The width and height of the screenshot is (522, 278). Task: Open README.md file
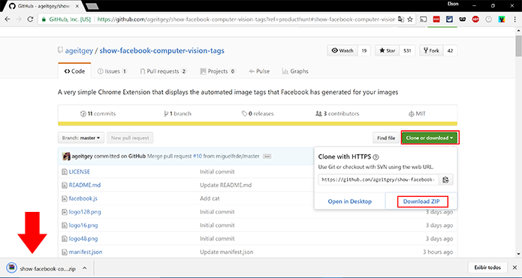click(x=85, y=185)
